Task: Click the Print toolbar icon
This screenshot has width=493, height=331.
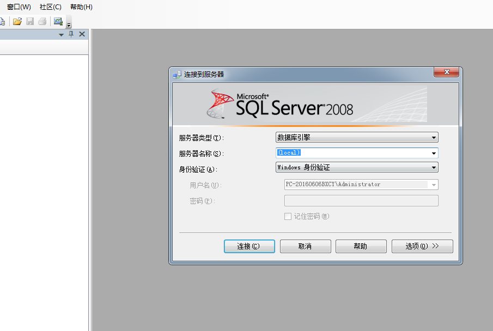Action: click(x=42, y=21)
